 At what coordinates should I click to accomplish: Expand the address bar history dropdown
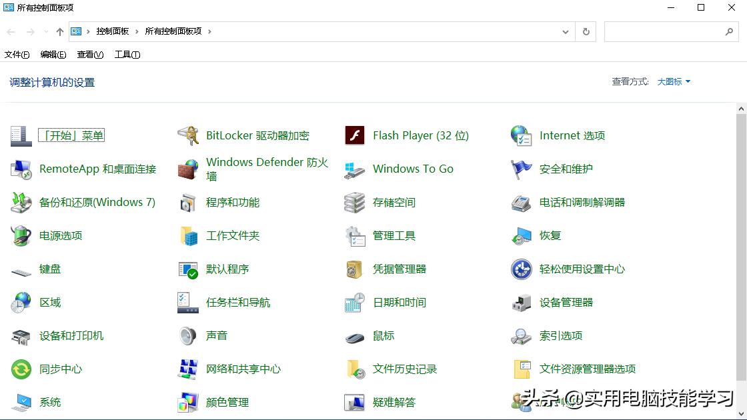point(565,31)
